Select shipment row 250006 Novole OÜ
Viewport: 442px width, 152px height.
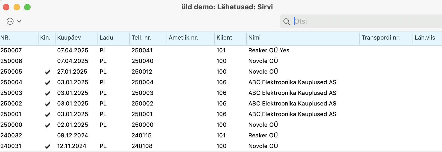click(221, 61)
